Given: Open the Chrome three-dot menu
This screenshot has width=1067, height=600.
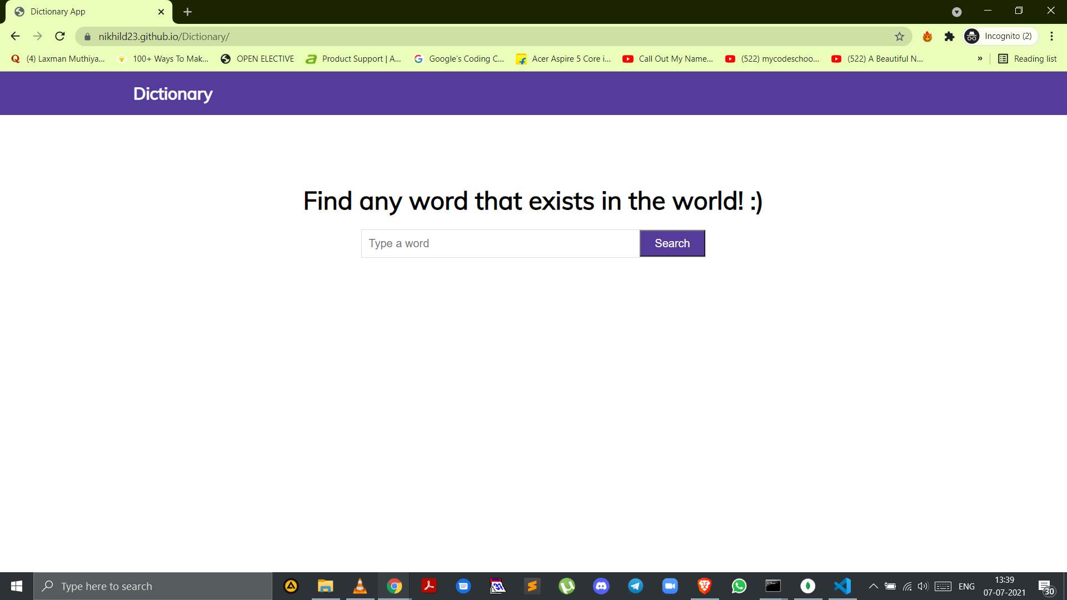Looking at the screenshot, I should click(x=1051, y=36).
